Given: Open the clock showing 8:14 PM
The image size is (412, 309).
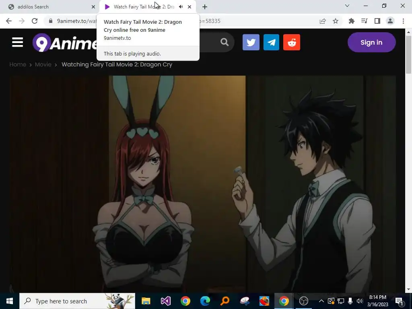Looking at the screenshot, I should (x=377, y=301).
